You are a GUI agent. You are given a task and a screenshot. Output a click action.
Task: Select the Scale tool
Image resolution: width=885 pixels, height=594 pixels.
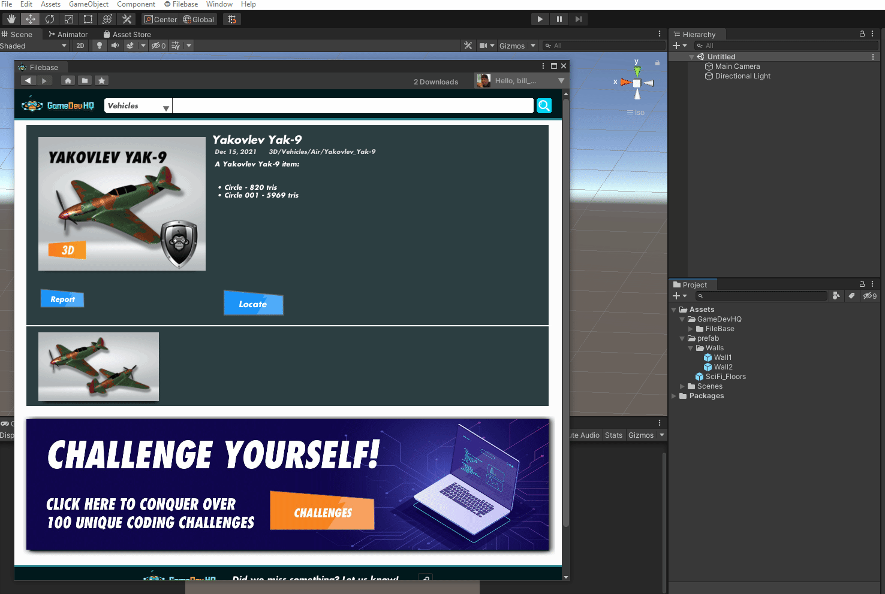68,19
